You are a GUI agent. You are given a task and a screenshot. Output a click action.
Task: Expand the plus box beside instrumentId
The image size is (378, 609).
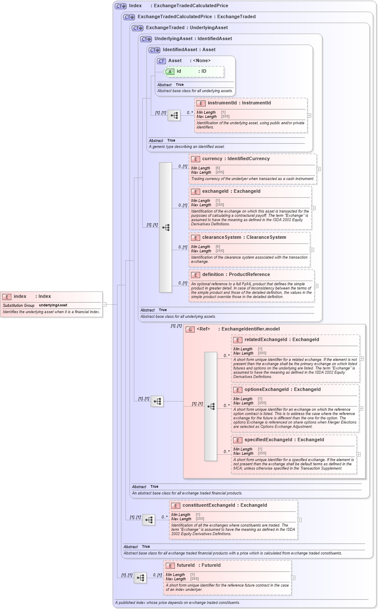click(310, 115)
